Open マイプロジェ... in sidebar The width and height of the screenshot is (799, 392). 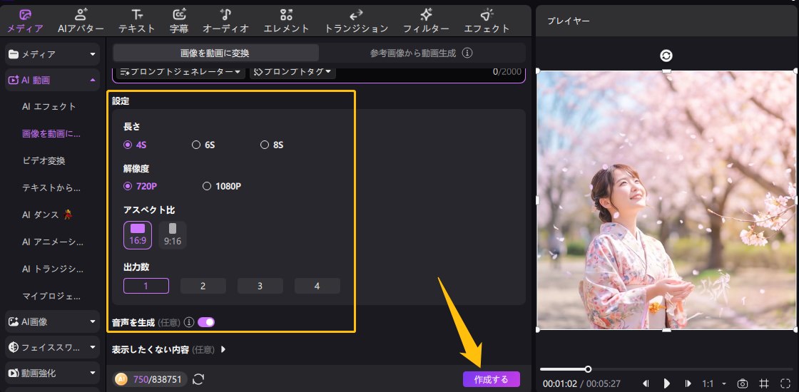51,296
